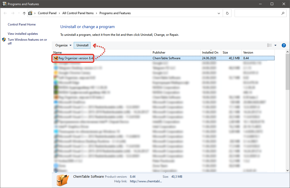The width and height of the screenshot is (290, 188).
Task: Open the address bar dropdown arrow
Action: [219, 13]
